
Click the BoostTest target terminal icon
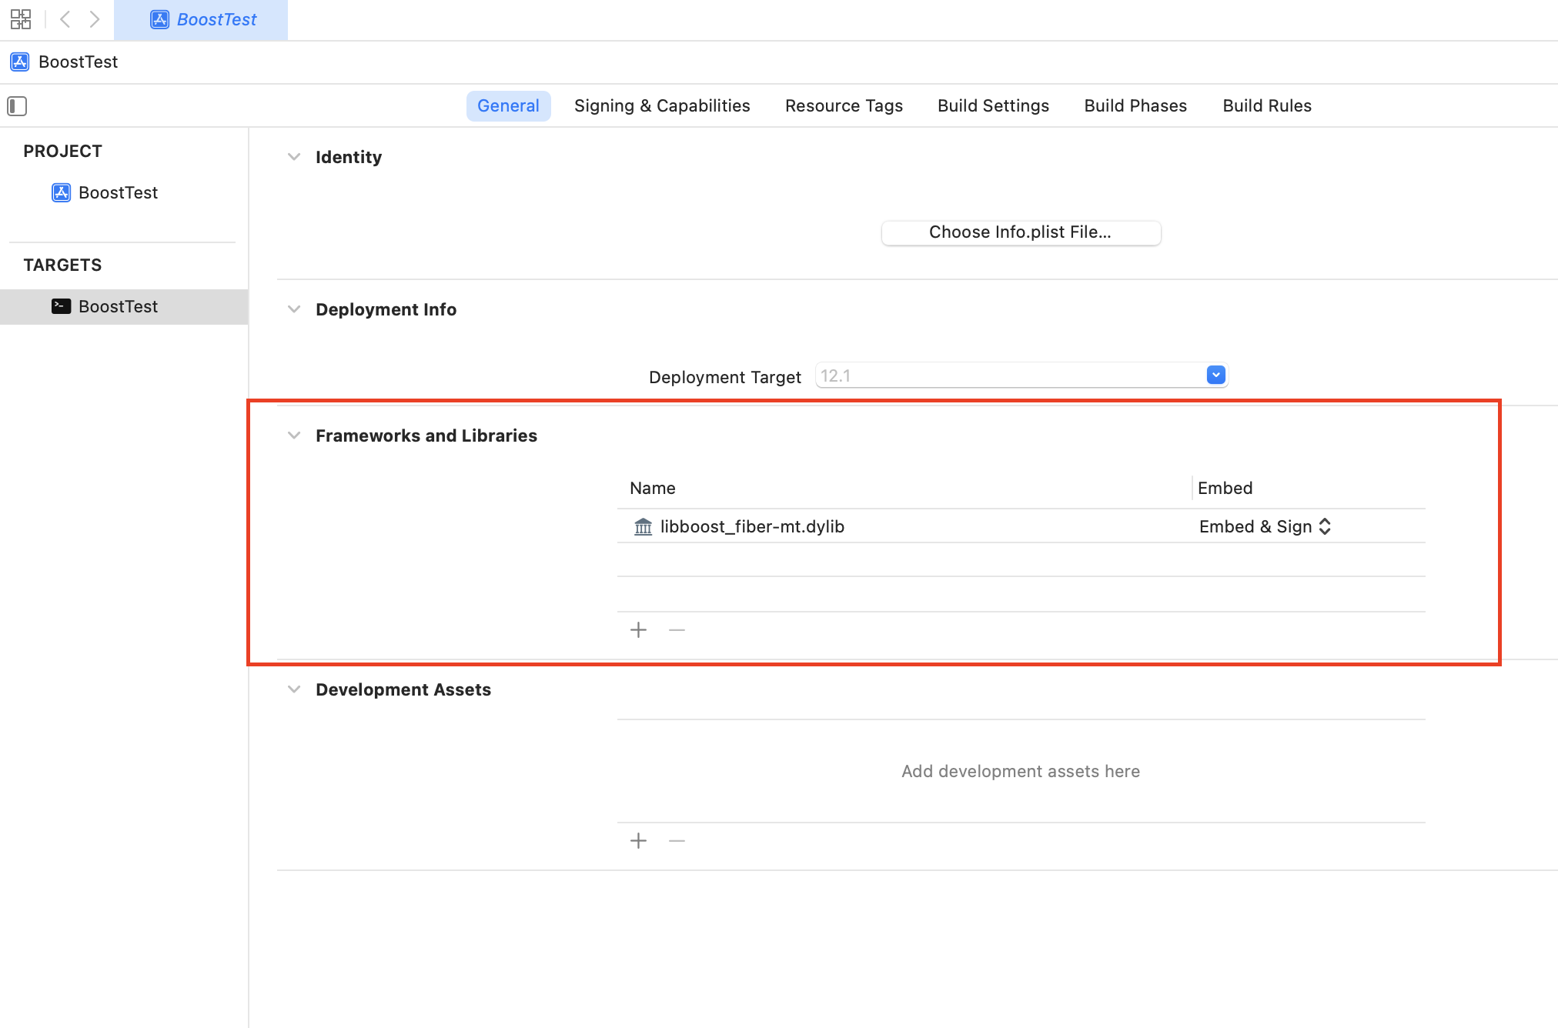(61, 306)
